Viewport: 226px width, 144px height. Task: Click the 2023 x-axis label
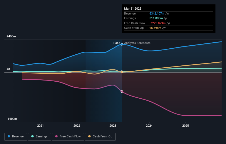[x=113, y=126]
